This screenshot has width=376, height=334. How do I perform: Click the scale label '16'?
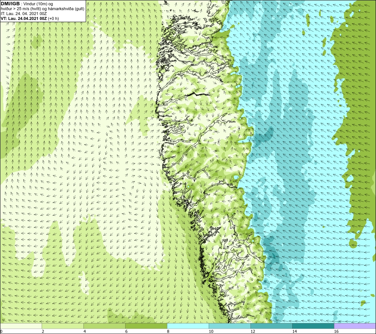coord(336,332)
